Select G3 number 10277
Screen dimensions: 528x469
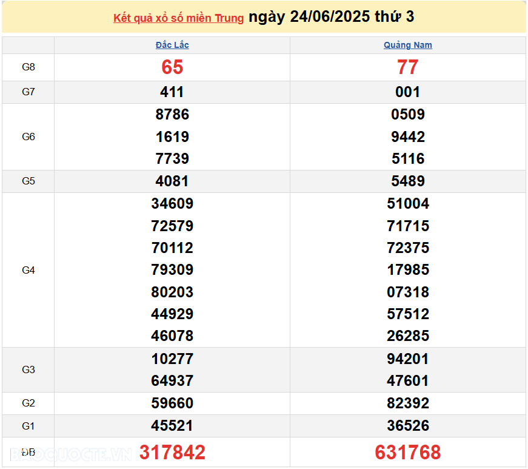point(172,359)
